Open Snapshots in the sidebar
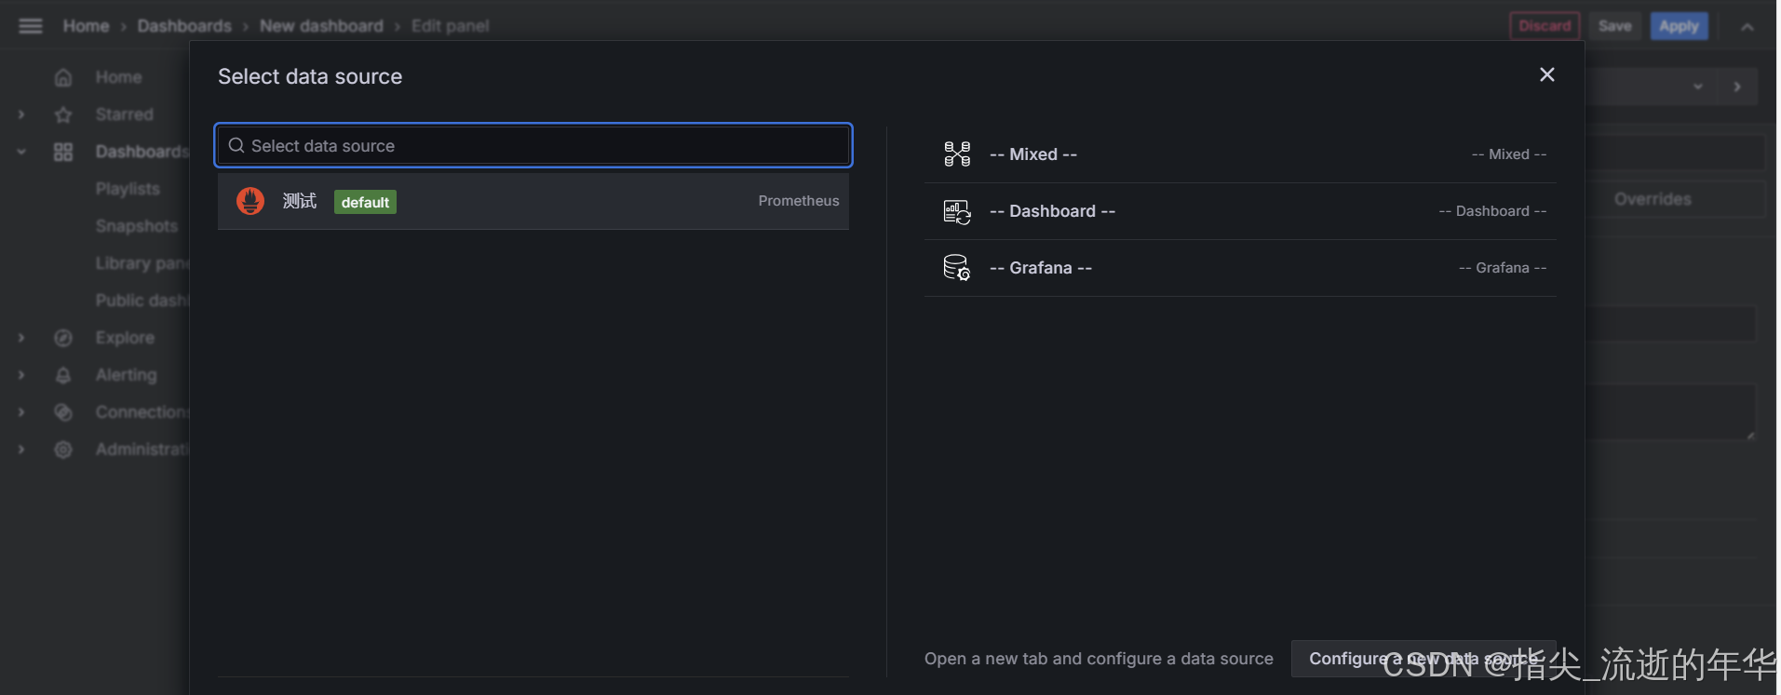 136,226
